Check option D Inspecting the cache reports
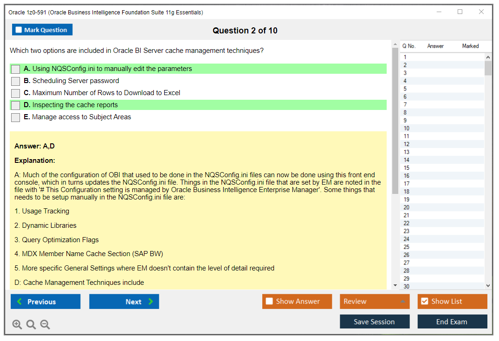This screenshot has width=499, height=341. (16, 105)
